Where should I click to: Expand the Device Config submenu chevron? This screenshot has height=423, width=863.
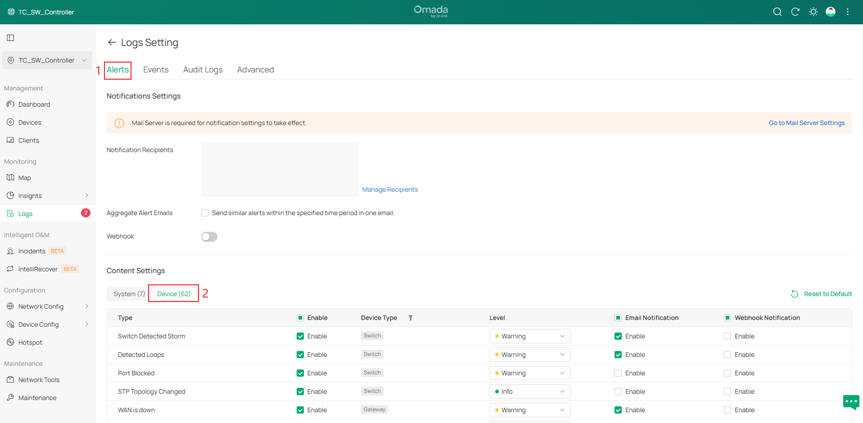87,324
